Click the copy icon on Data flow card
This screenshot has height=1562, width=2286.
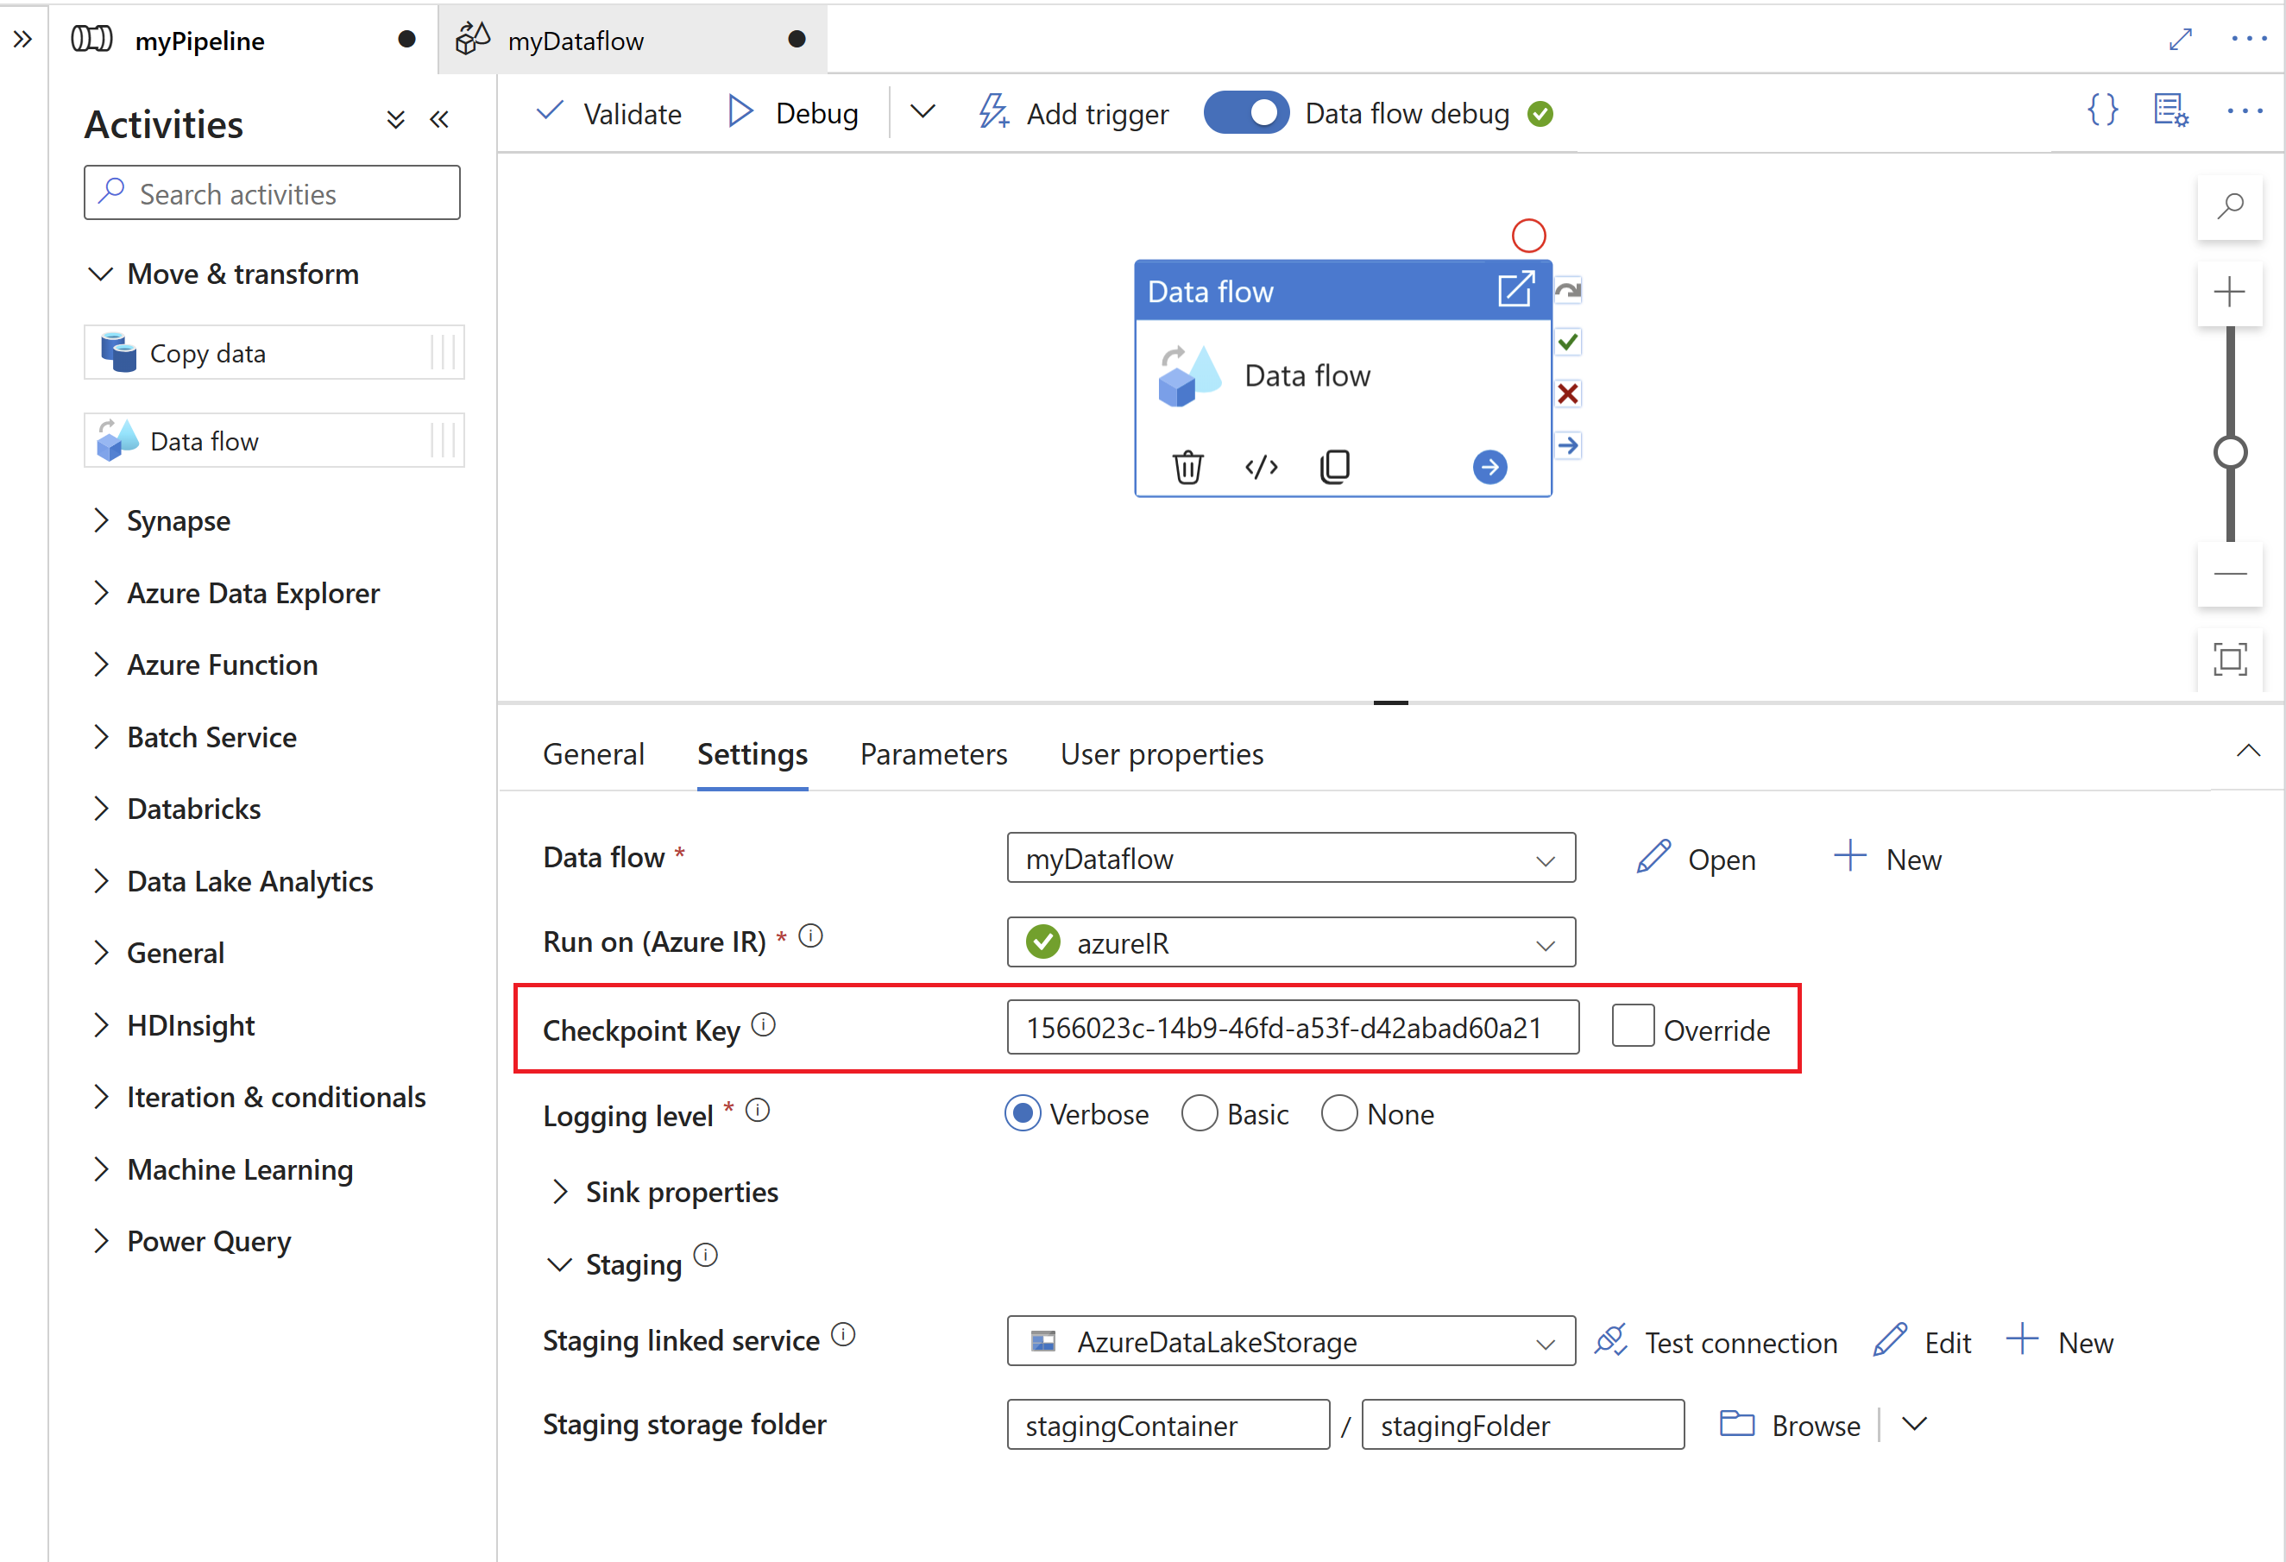tap(1334, 466)
